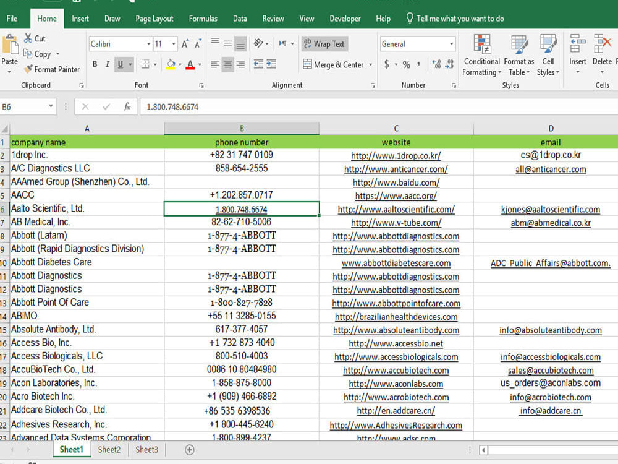Viewport: 618px width, 464px height.
Task: Apply percent style format
Action: coord(407,65)
